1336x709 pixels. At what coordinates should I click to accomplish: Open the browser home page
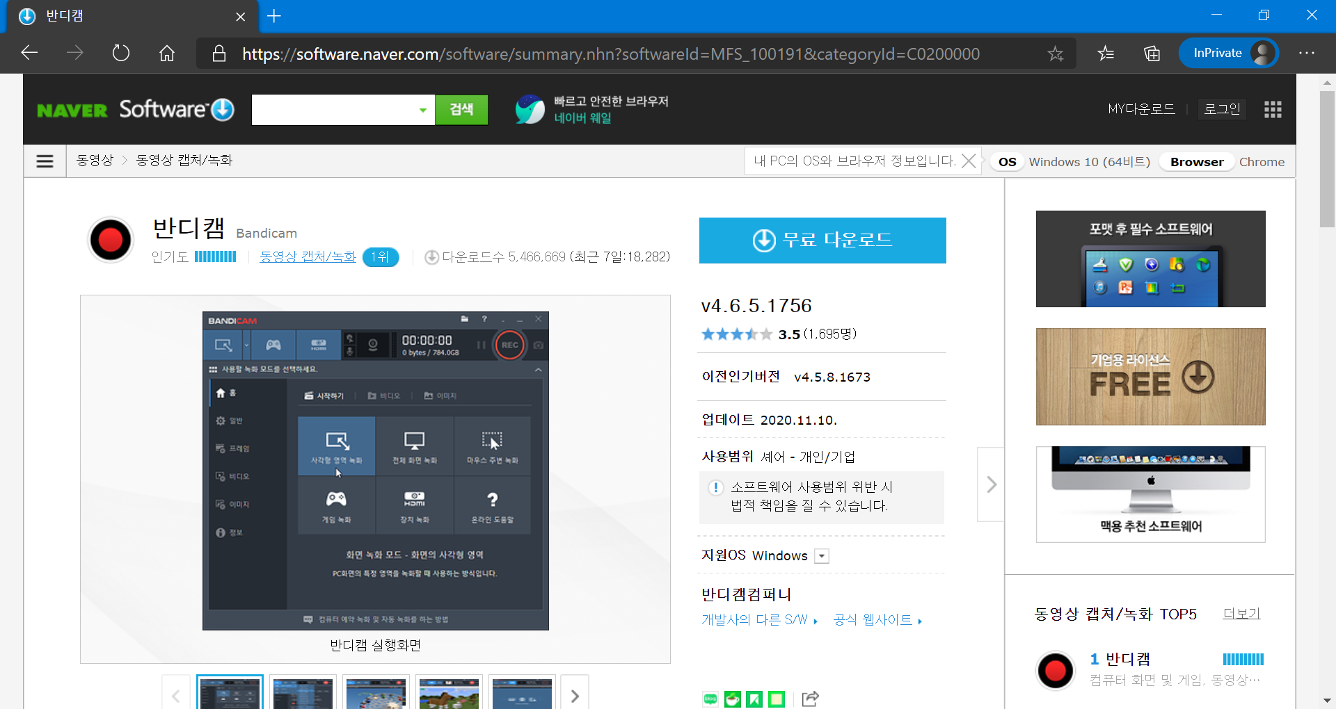[167, 53]
